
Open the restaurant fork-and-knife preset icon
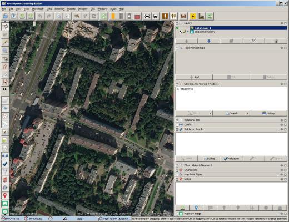click(173, 16)
